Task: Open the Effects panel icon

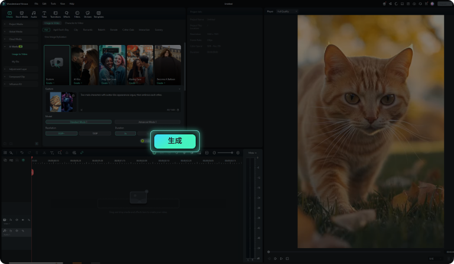Action: [x=67, y=14]
